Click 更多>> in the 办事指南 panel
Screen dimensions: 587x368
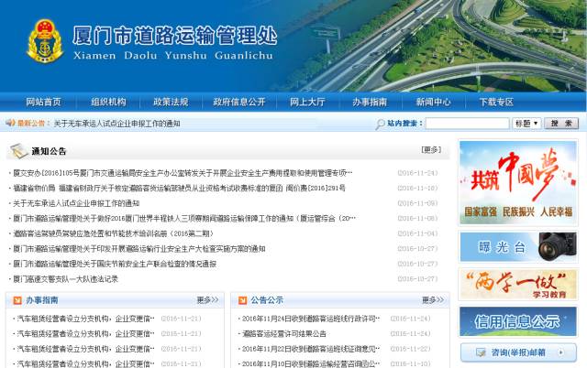coord(207,300)
